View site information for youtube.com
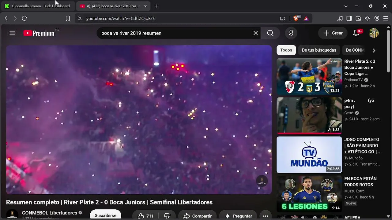This screenshot has width=392, height=220. coord(80,18)
